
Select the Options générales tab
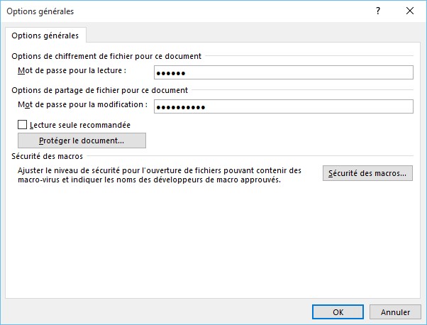(45, 35)
